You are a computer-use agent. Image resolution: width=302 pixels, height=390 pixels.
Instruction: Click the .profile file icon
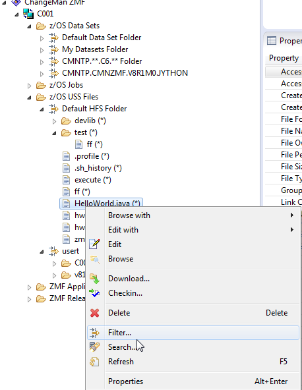(x=66, y=156)
